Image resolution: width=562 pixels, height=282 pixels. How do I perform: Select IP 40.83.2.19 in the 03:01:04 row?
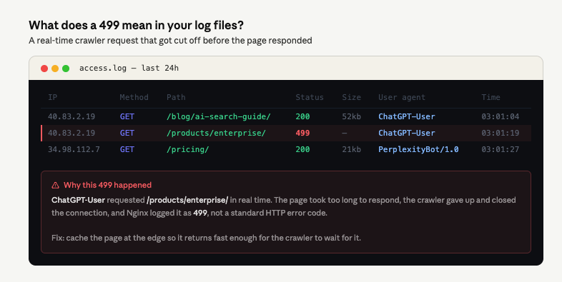click(72, 116)
